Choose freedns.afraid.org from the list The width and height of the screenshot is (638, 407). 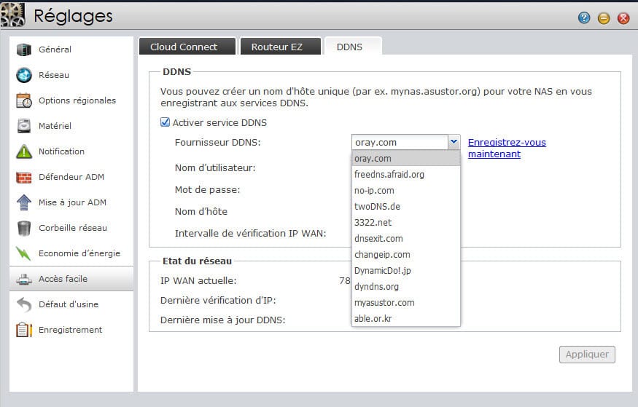tap(405, 174)
